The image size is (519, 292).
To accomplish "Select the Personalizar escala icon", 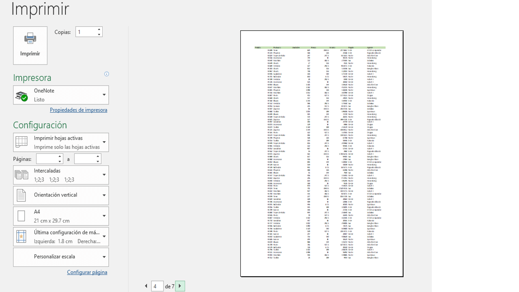I will tap(22, 257).
